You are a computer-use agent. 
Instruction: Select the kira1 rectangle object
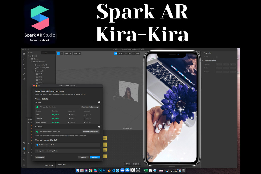click(x=39, y=74)
